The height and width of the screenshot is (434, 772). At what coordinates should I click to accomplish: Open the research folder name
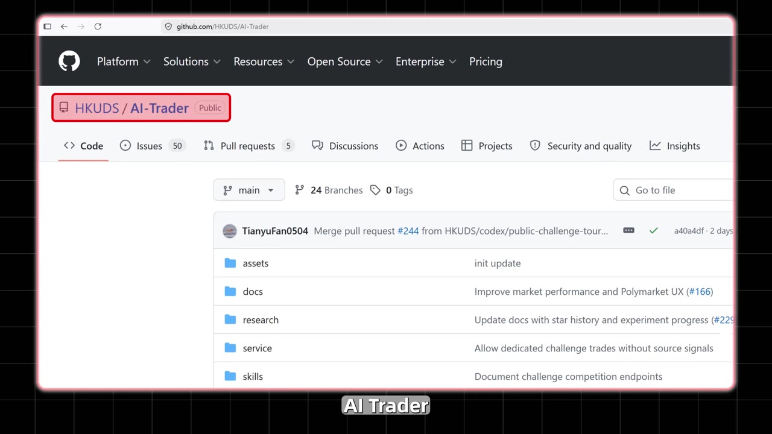[x=261, y=320]
